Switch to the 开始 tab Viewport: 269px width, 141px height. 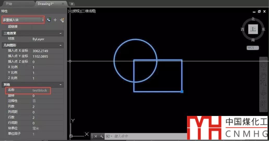9,4
